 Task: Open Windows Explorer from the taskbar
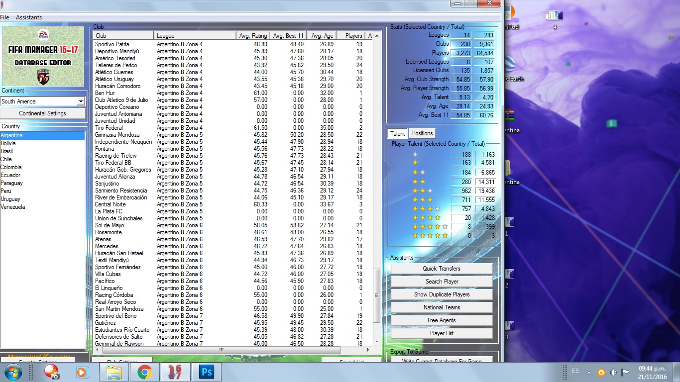coord(114,372)
